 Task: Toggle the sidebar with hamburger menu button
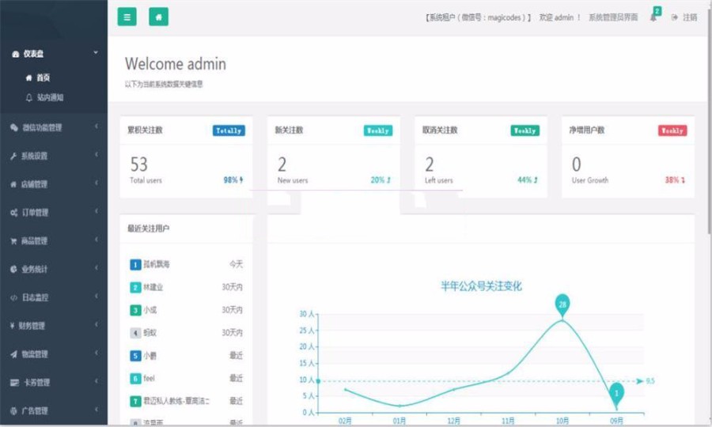click(x=127, y=17)
